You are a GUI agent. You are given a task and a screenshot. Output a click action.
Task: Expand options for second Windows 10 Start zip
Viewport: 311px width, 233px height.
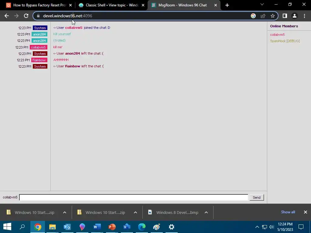(x=135, y=212)
